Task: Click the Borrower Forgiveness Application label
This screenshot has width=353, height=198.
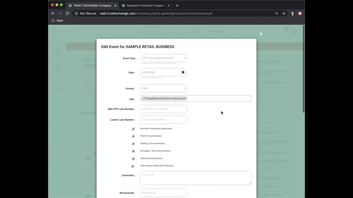Action: [156, 128]
